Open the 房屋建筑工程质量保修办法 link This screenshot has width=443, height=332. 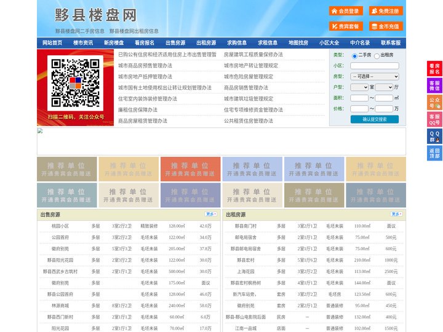click(x=253, y=55)
